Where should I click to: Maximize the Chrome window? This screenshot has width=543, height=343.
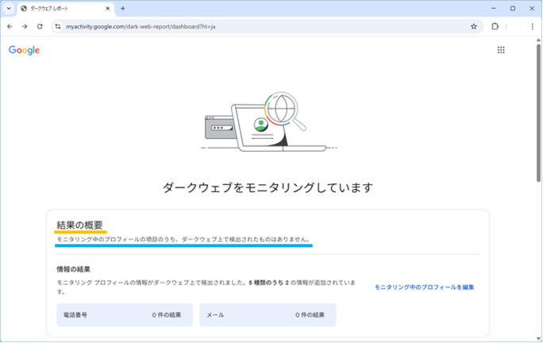(512, 8)
